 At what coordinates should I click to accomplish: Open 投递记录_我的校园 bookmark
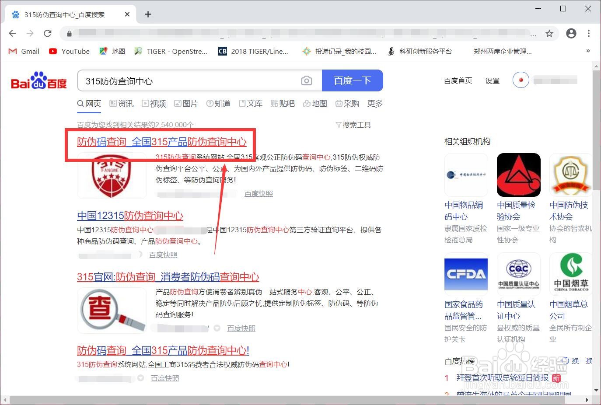point(339,51)
